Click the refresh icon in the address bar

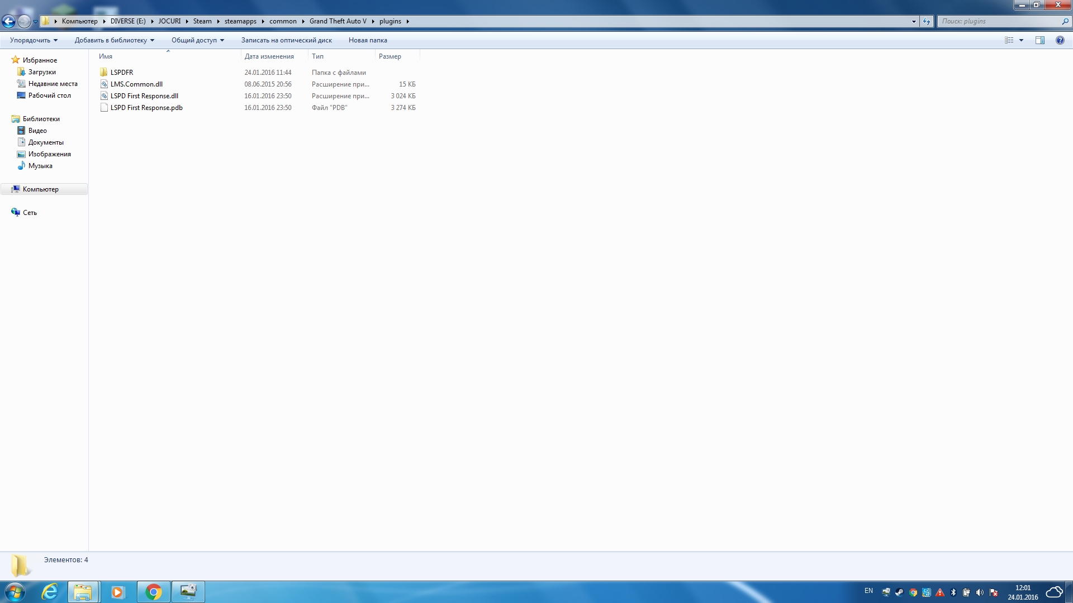coord(927,21)
